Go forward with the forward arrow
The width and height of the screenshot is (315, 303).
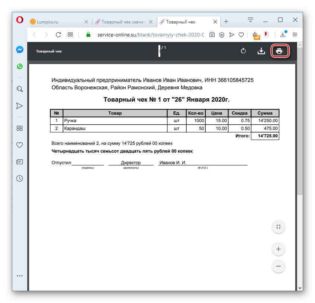pyautogui.click(x=46, y=35)
